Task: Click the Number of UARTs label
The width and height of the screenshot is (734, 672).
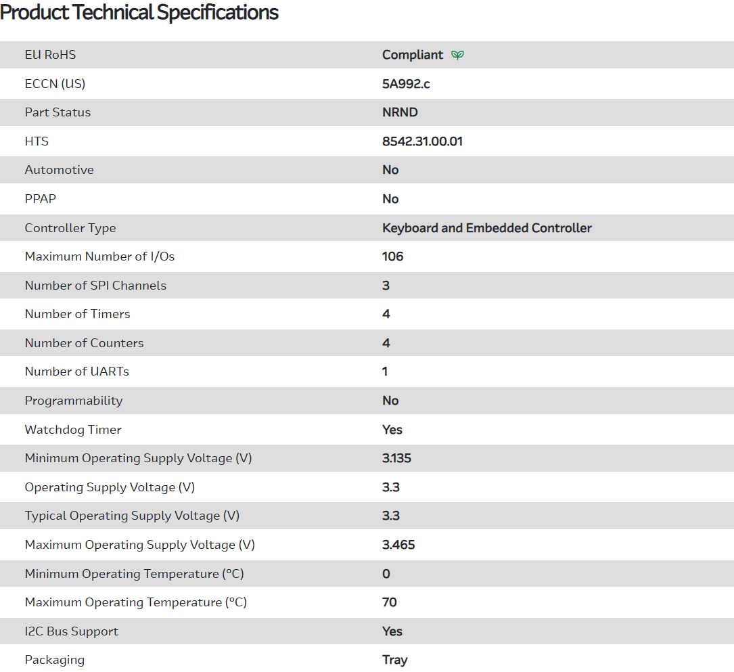Action: (76, 372)
